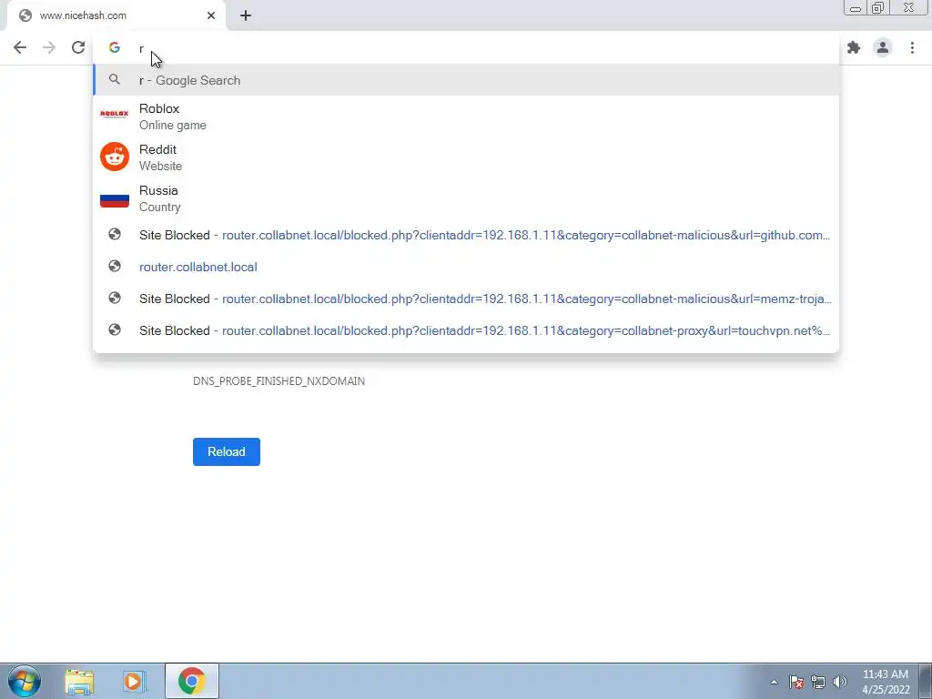The image size is (932, 699).
Task: Click the forward navigation arrow
Action: (x=49, y=47)
